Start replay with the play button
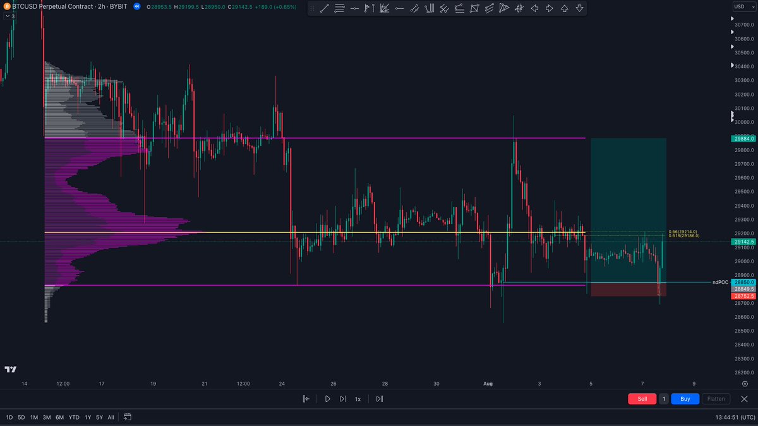758x426 pixels. (x=327, y=399)
